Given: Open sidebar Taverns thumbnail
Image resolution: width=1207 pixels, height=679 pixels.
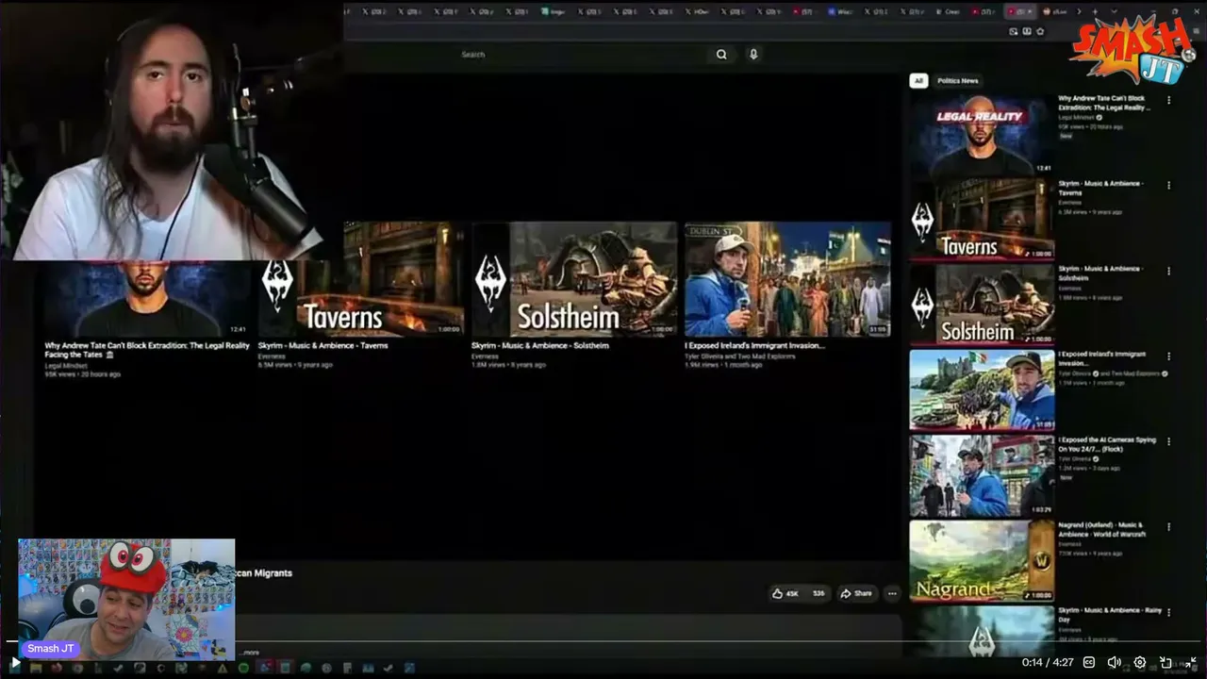Looking at the screenshot, I should click(982, 220).
